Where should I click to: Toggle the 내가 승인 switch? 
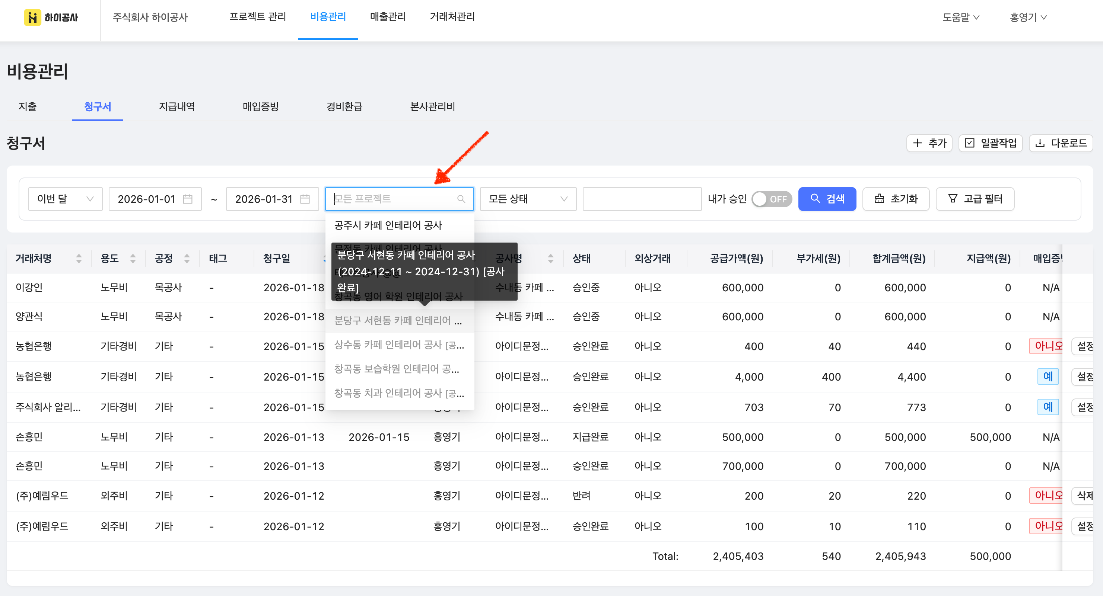point(772,199)
